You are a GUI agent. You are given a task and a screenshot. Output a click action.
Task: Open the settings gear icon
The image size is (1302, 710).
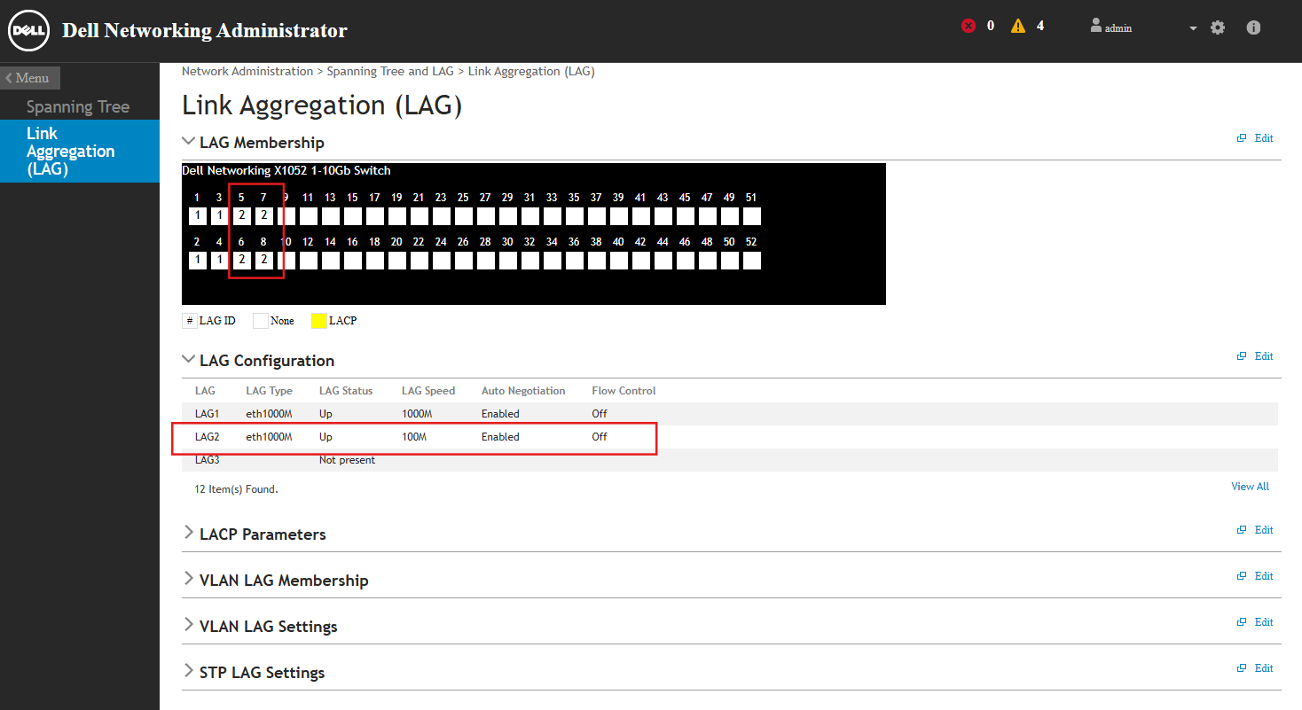[x=1218, y=27]
